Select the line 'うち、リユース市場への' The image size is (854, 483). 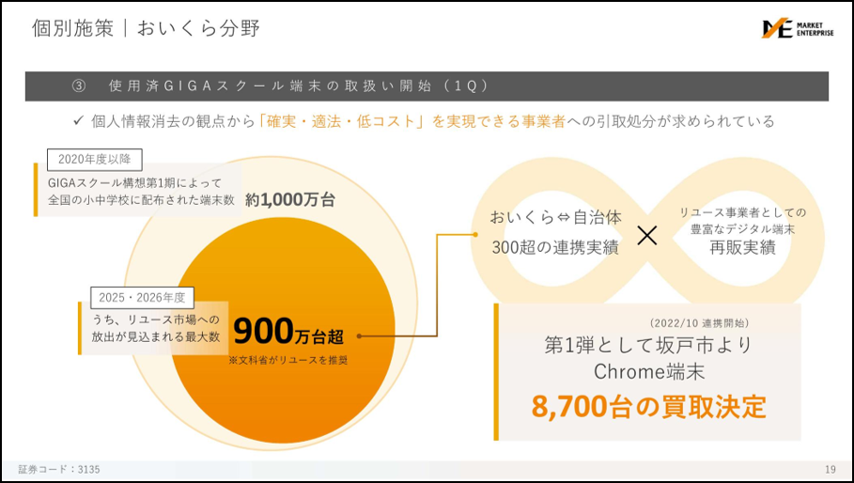(156, 319)
